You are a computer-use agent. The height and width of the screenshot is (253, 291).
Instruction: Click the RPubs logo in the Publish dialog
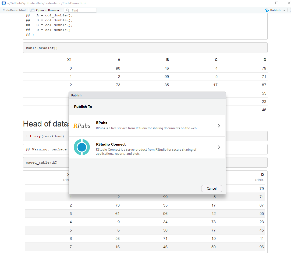[82, 125]
